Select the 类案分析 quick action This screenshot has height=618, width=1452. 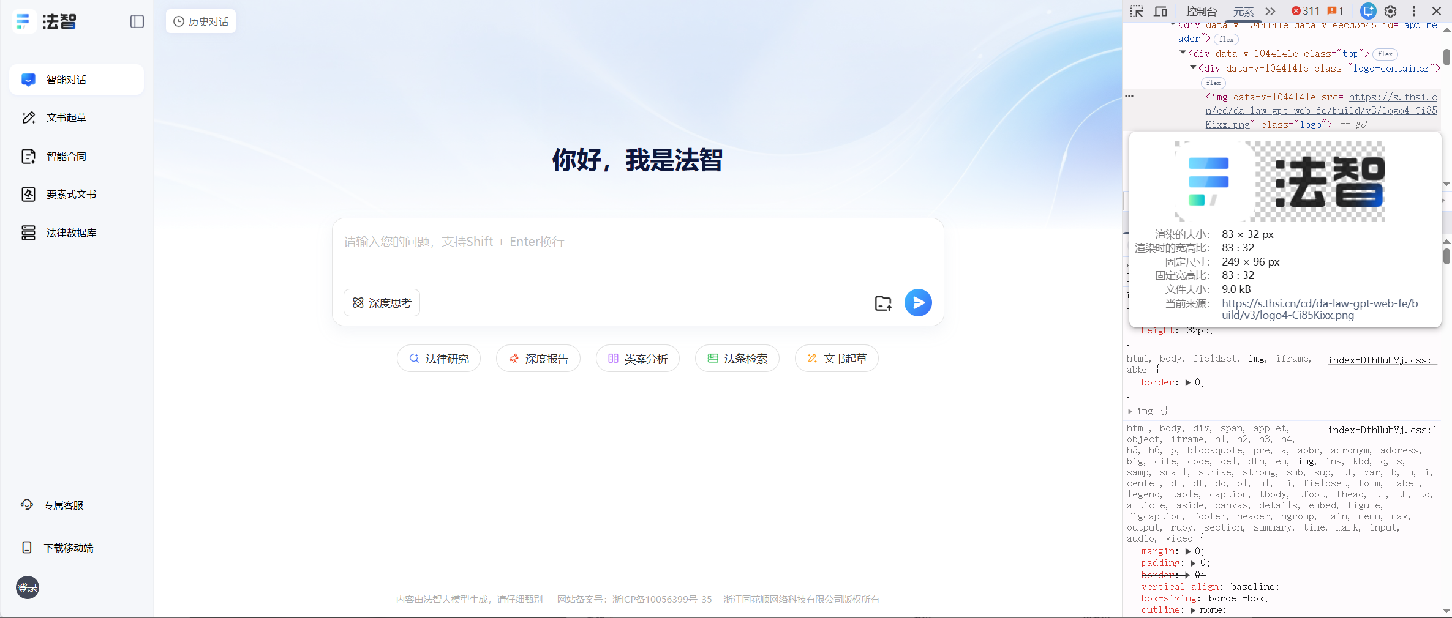[638, 359]
